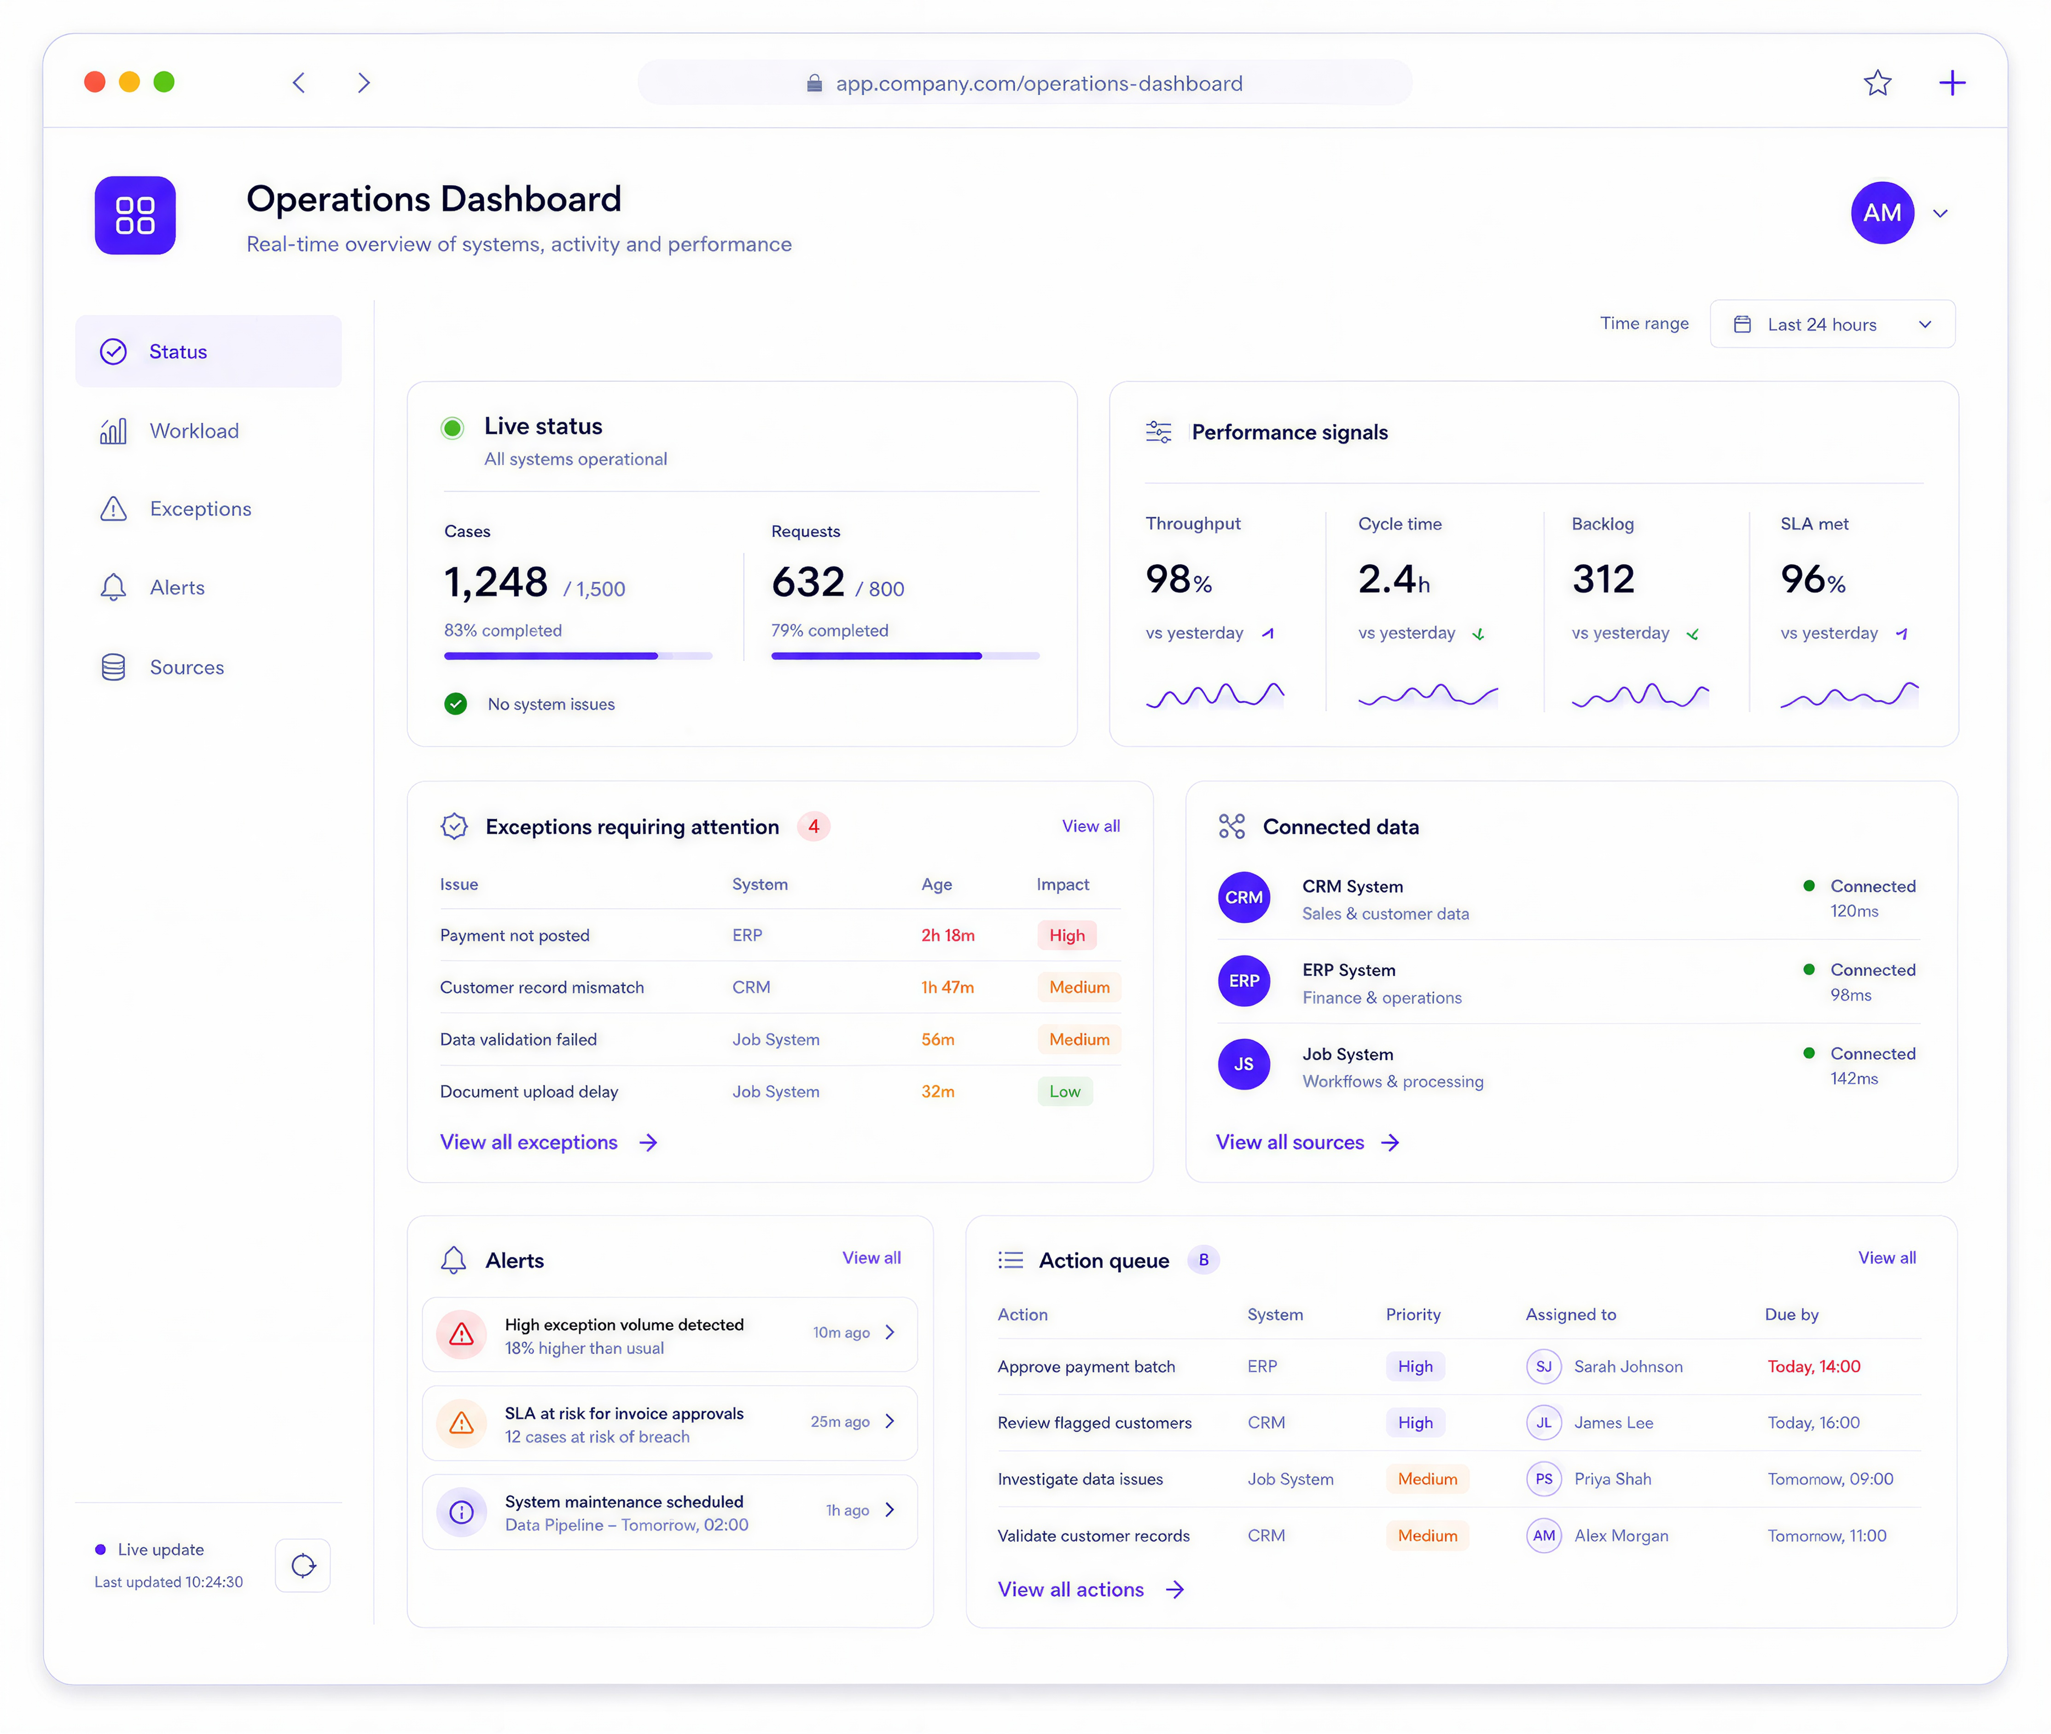Select the Status sidebar item
Viewport: 2051px width, 1734px height.
click(x=209, y=351)
